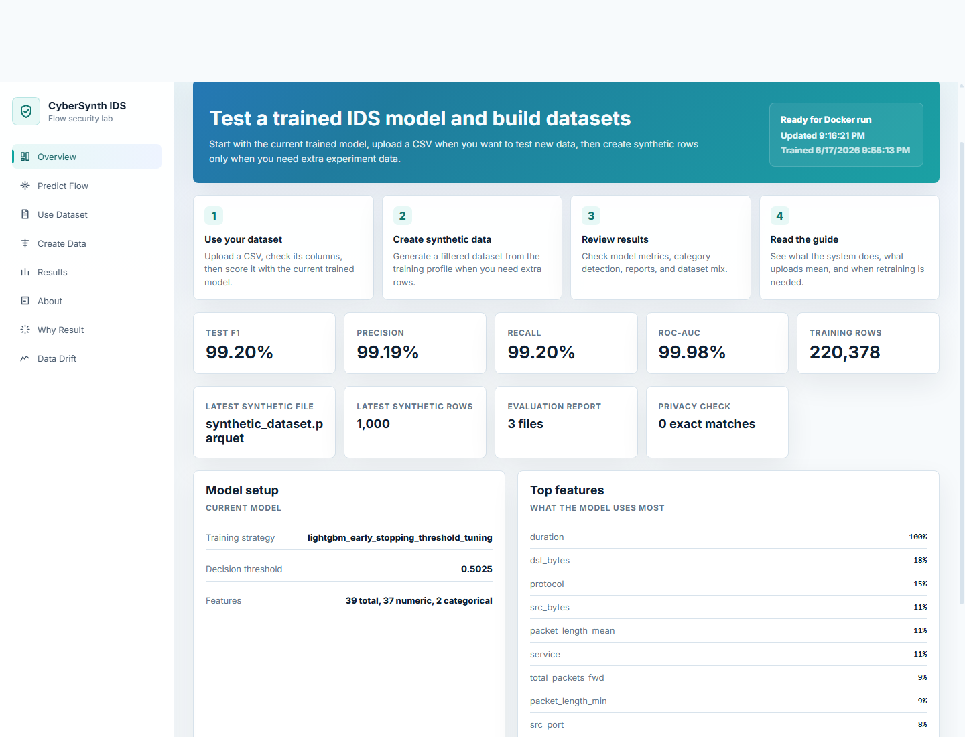Click the Results bar chart icon
Screen dimensions: 965x737
[x=25, y=272]
